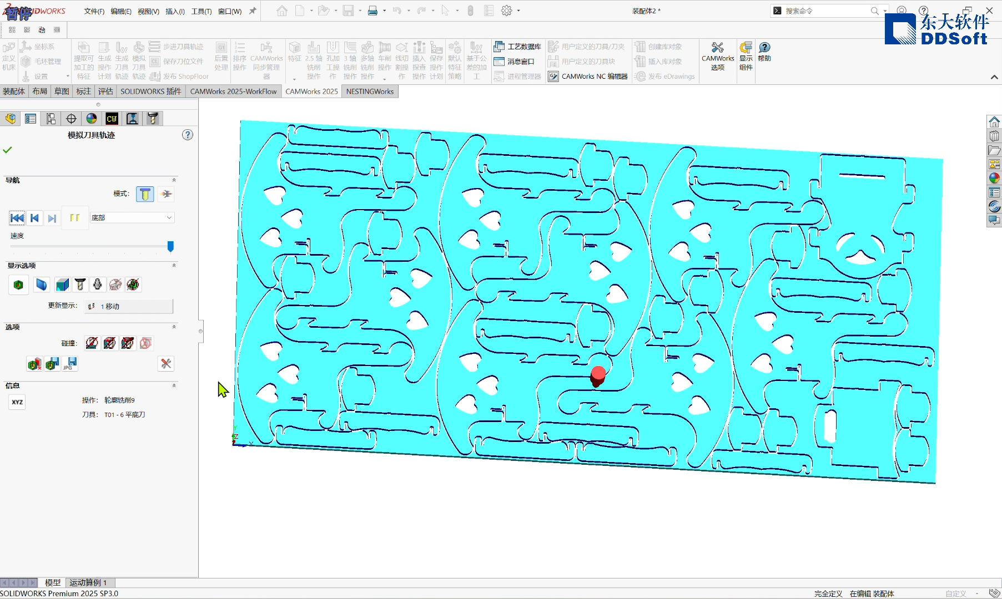The image size is (1002, 599).
Task: Toggle target part display option
Action: 41,285
